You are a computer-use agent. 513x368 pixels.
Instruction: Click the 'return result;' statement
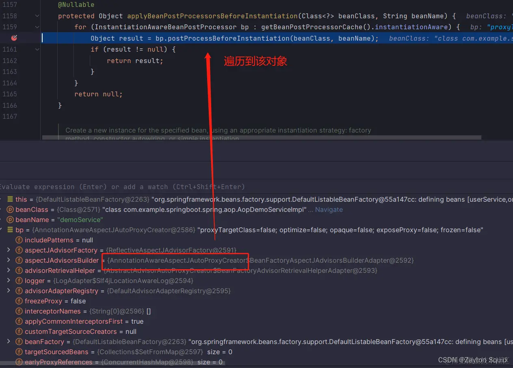(x=135, y=61)
